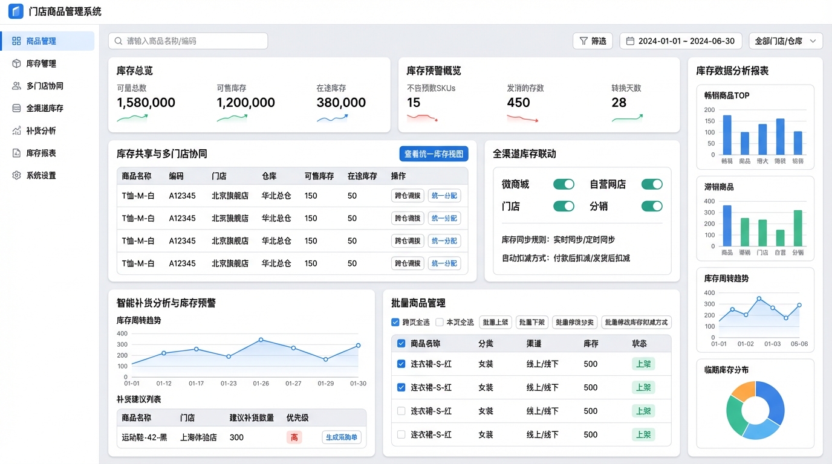
Task: Click the app logo icon in header
Action: click(16, 11)
